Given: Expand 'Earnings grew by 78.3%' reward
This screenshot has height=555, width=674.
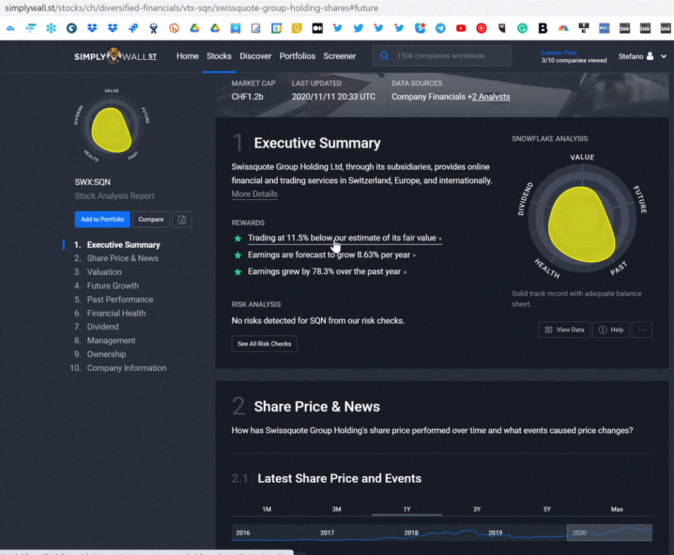Looking at the screenshot, I should [x=325, y=272].
